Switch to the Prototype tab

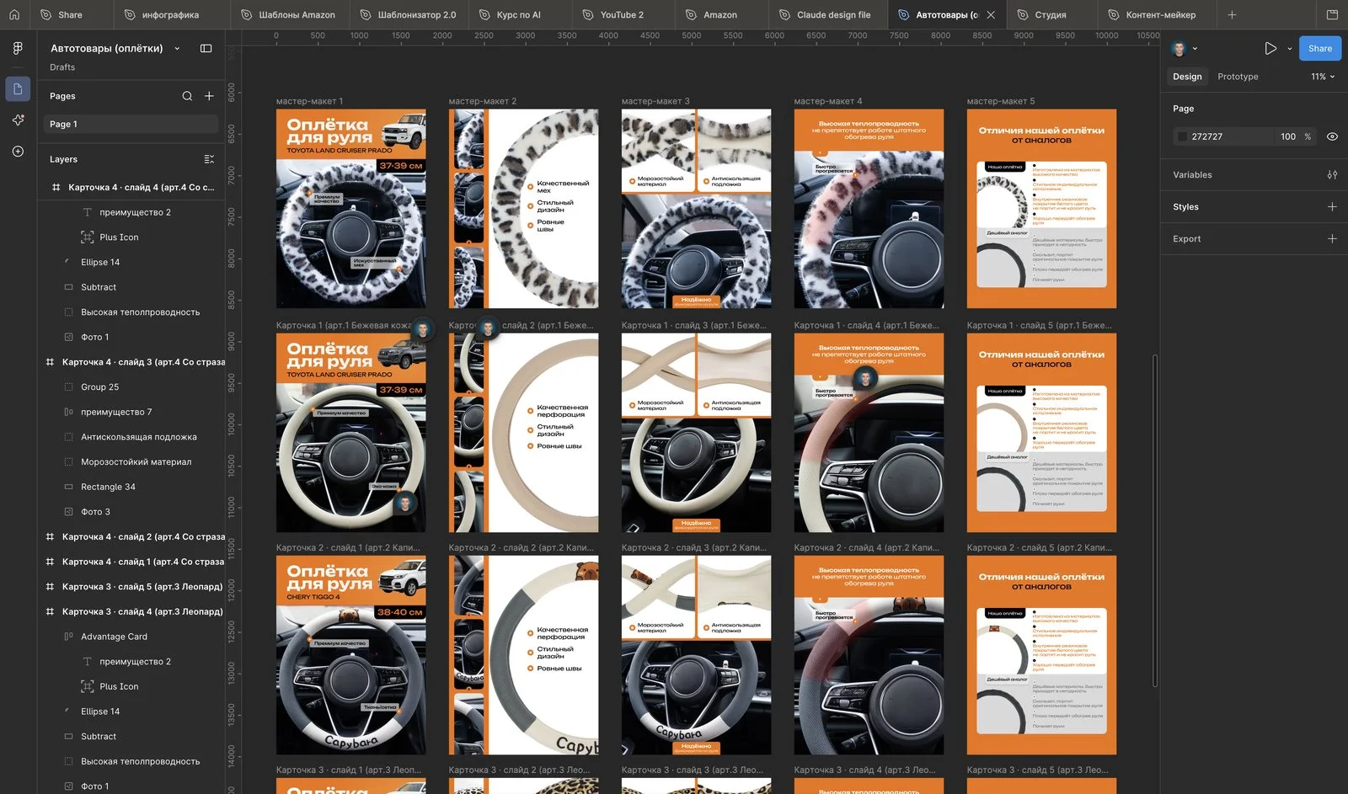click(1238, 77)
